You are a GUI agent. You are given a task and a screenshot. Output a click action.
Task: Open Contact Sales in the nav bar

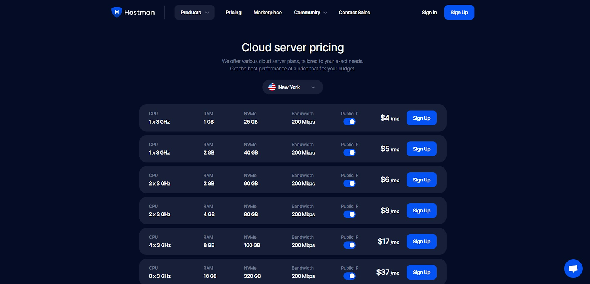[354, 13]
